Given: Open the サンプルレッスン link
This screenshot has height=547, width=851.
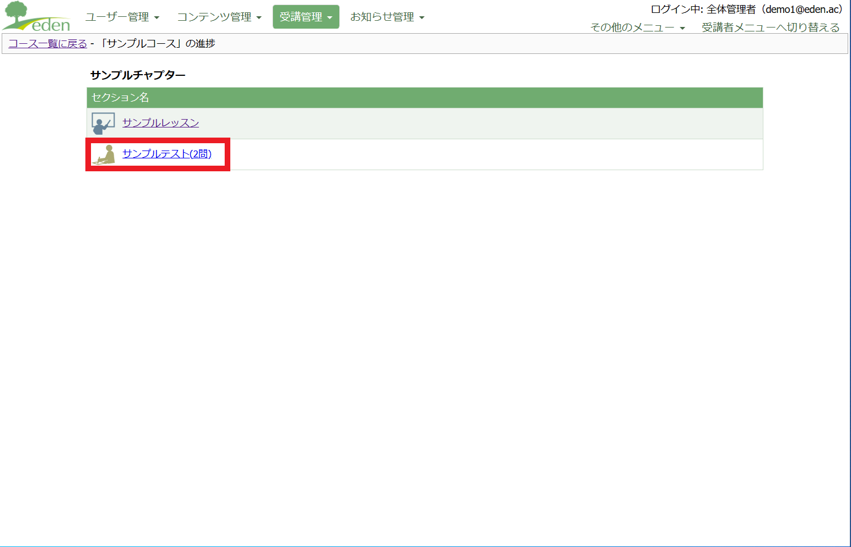Looking at the screenshot, I should pos(161,122).
